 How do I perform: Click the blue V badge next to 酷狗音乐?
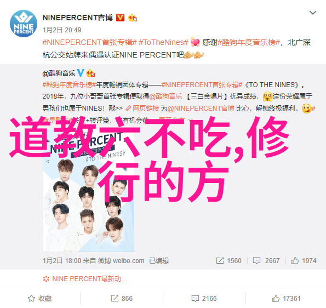tap(81, 73)
